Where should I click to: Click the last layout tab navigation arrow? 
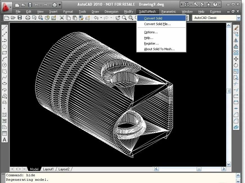tap(24, 169)
